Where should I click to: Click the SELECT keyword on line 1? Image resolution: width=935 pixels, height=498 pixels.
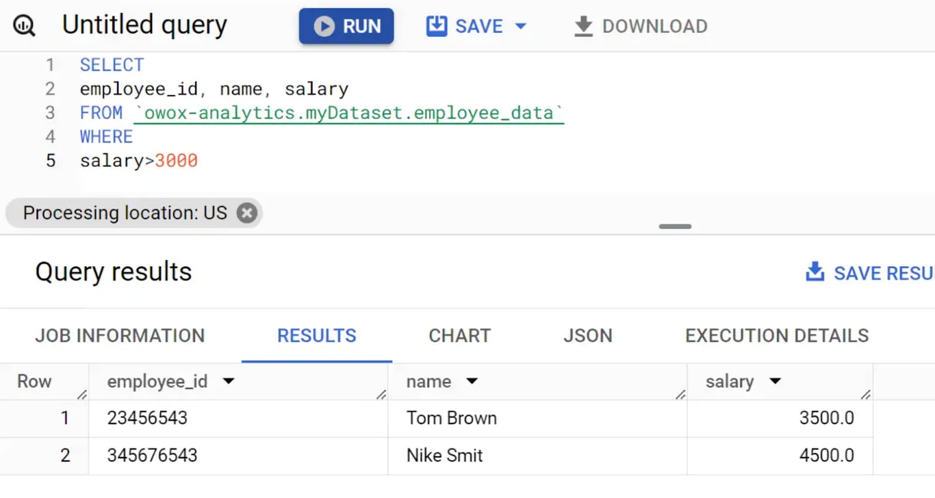(112, 65)
